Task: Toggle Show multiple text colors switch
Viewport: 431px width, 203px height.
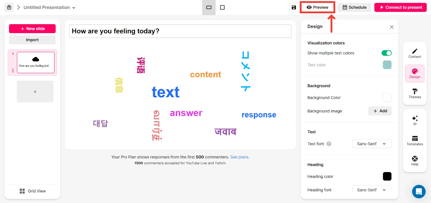Action: pos(387,53)
